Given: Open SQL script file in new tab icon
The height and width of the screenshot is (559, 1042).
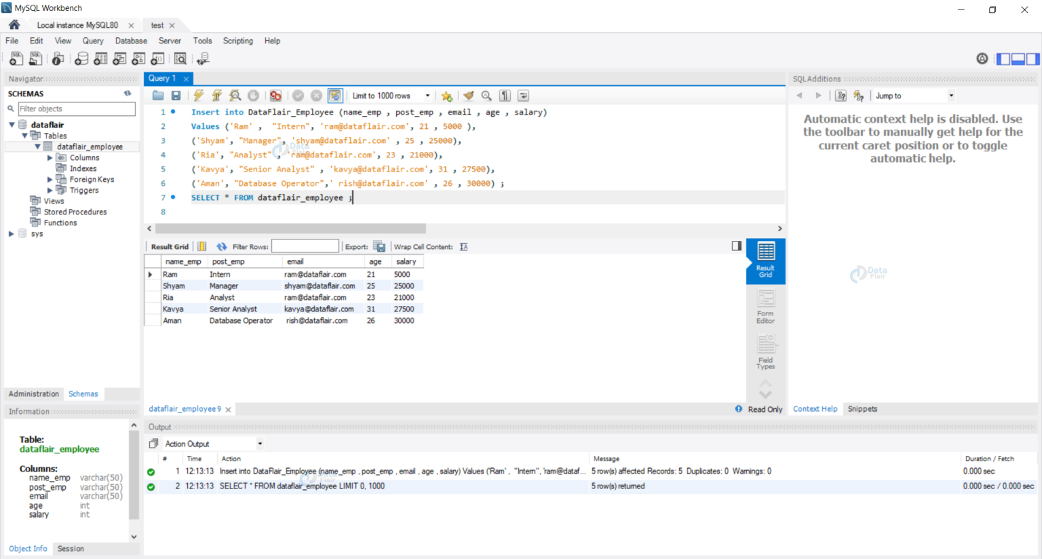Looking at the screenshot, I should tap(35, 59).
